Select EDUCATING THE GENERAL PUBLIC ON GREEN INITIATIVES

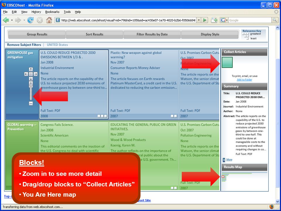(143, 127)
